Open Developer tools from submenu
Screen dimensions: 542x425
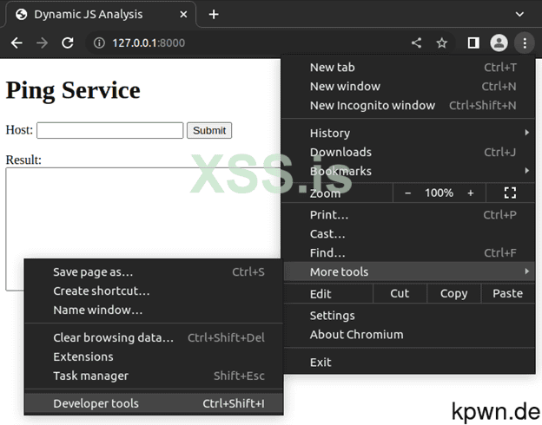coord(154,403)
